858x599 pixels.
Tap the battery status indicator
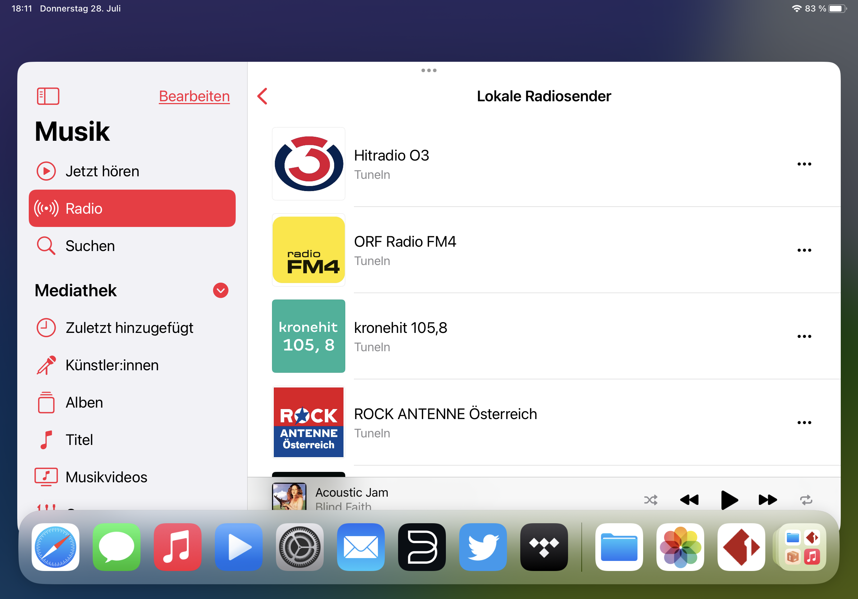(838, 8)
